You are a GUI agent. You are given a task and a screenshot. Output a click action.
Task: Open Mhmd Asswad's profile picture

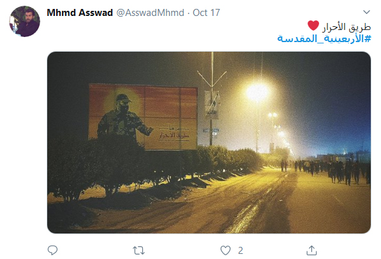(24, 22)
